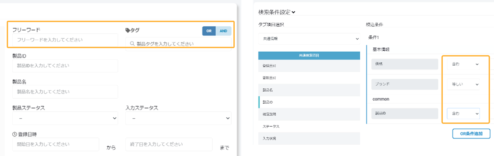Open the 入力ステータス dropdown

(x=178, y=118)
